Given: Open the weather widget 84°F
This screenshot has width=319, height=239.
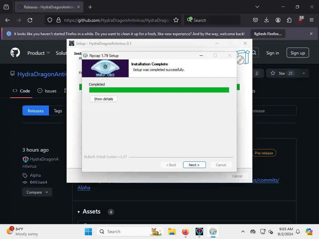Looking at the screenshot, I should click(x=22, y=232).
